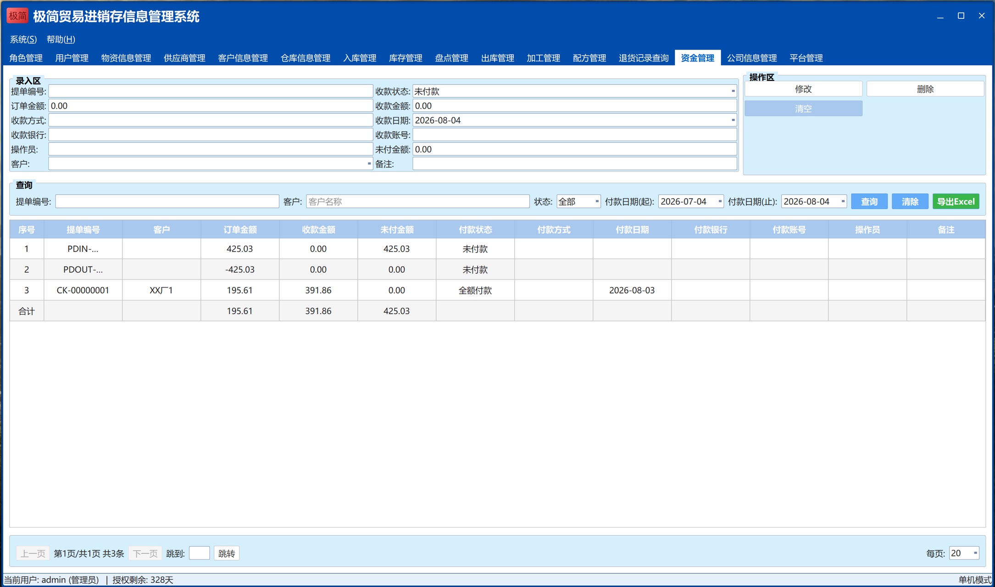Screen dimensions: 995x587
Task: Open the 仓库信息管理 tab
Action: (x=305, y=58)
